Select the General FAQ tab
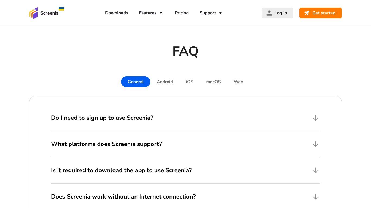This screenshot has height=208, width=371. tap(136, 82)
